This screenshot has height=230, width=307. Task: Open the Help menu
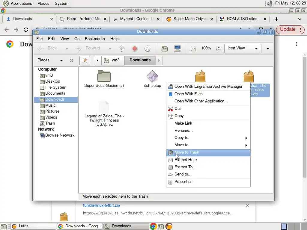[x=114, y=39]
